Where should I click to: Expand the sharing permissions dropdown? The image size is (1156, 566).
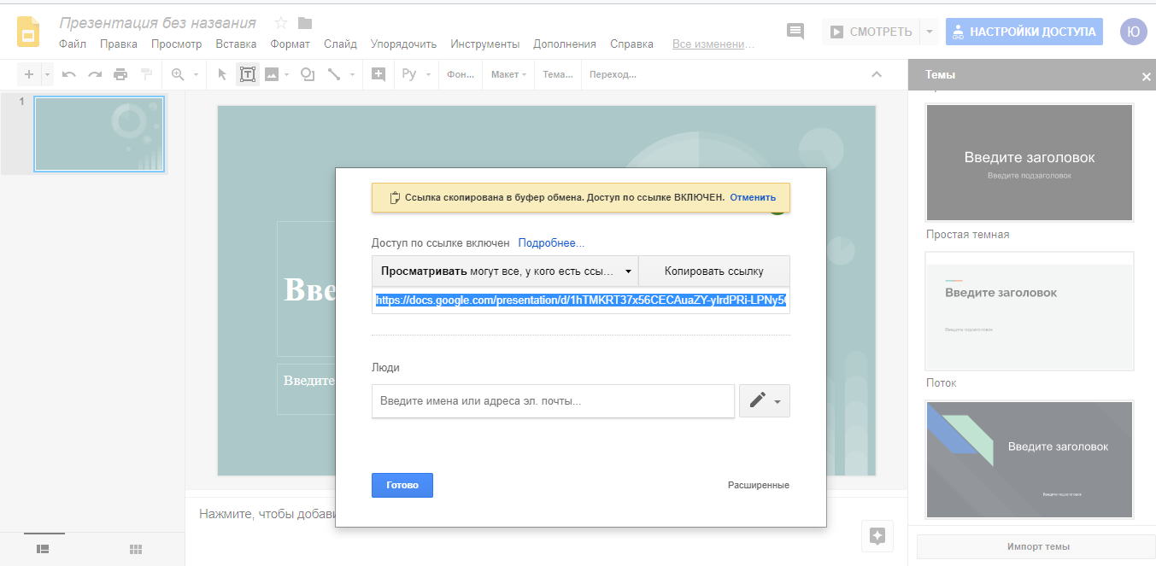[629, 271]
